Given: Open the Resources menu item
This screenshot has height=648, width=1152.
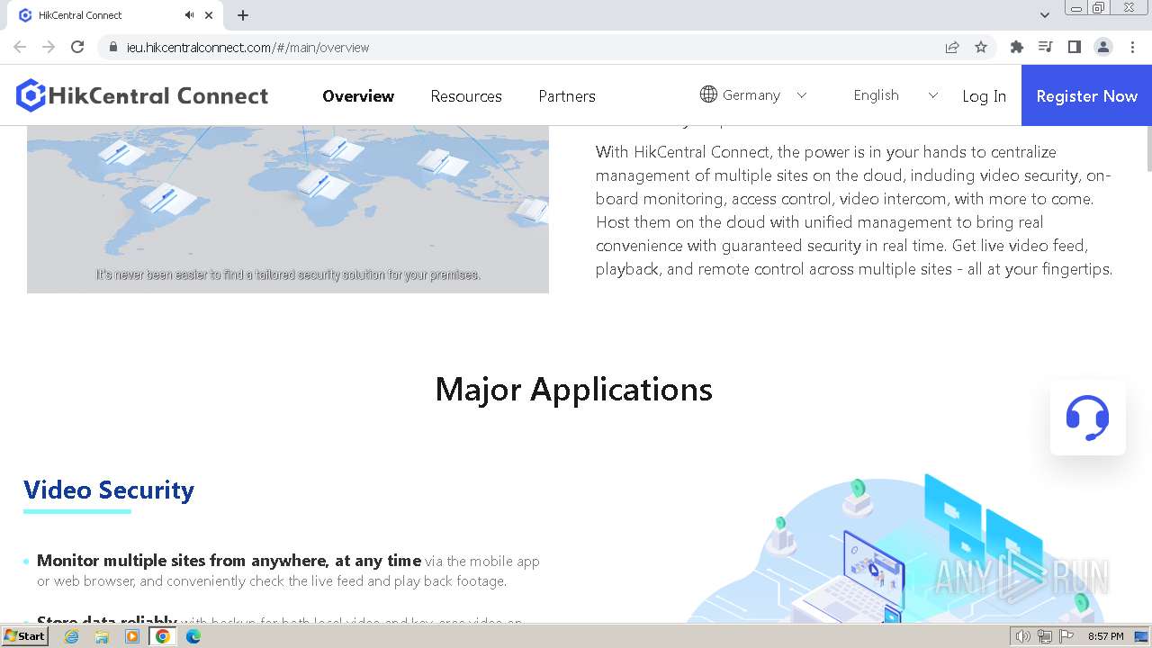Looking at the screenshot, I should click(466, 96).
